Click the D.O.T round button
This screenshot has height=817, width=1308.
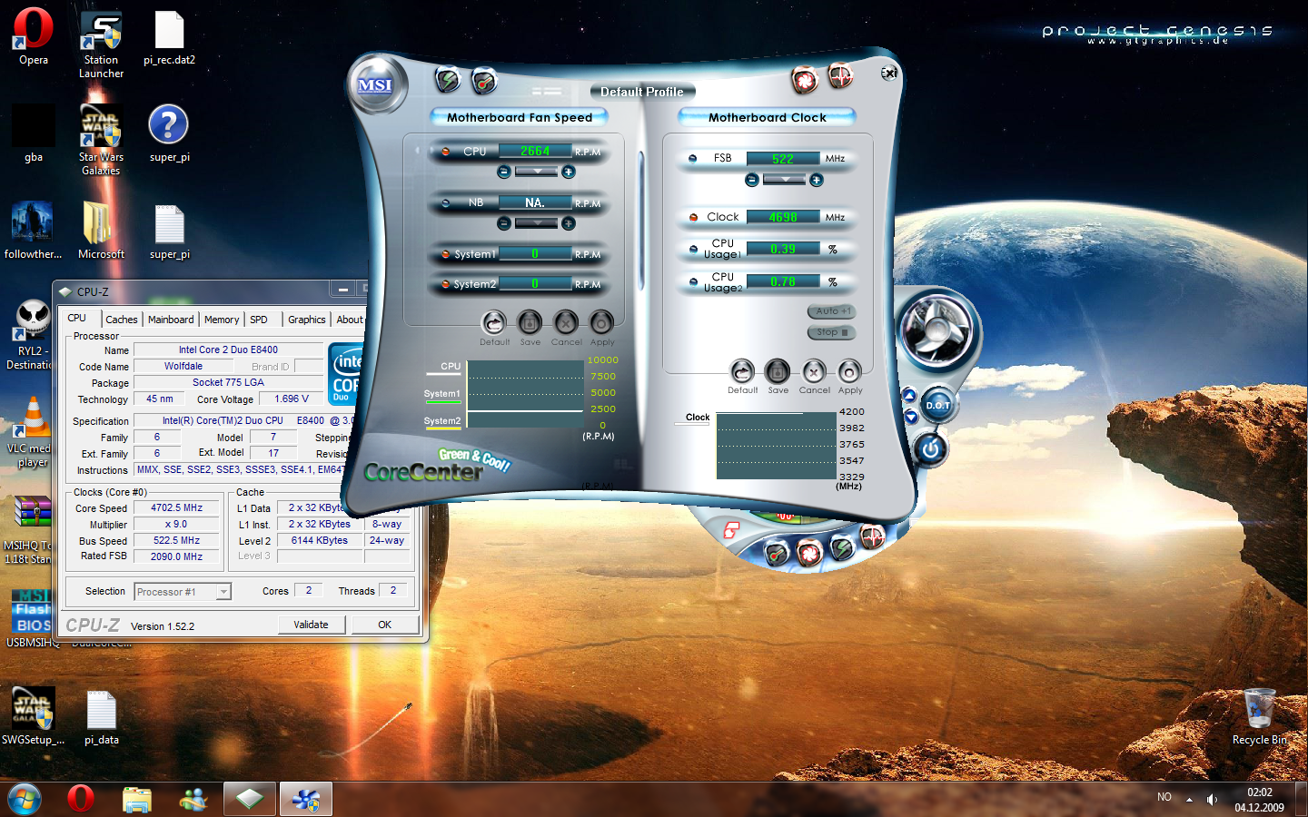938,406
